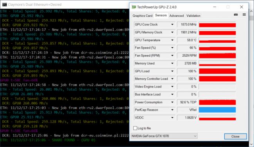Enable the Log to file checkbox
The image size is (254, 147).
tap(135, 128)
